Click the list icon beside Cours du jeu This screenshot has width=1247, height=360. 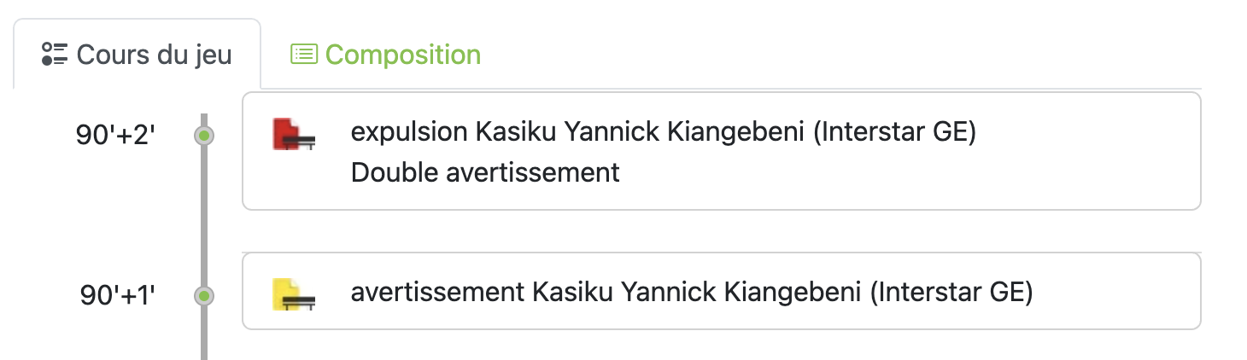[x=54, y=55]
